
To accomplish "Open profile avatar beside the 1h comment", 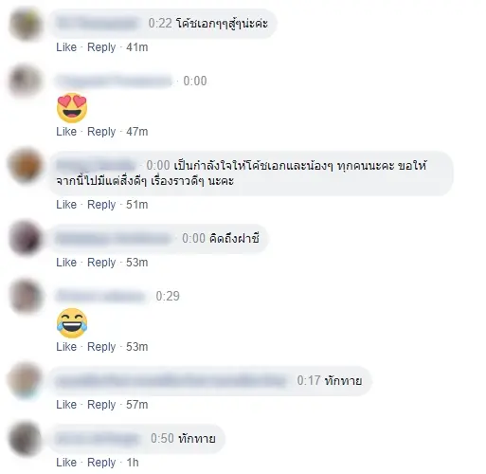I will point(26,439).
